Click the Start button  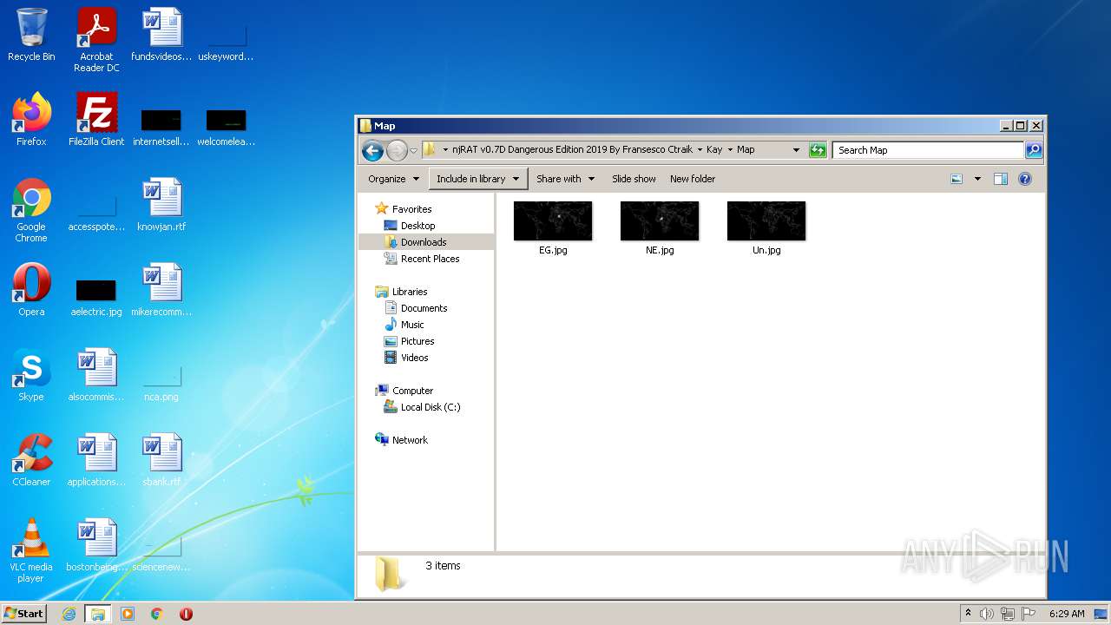pos(24,614)
